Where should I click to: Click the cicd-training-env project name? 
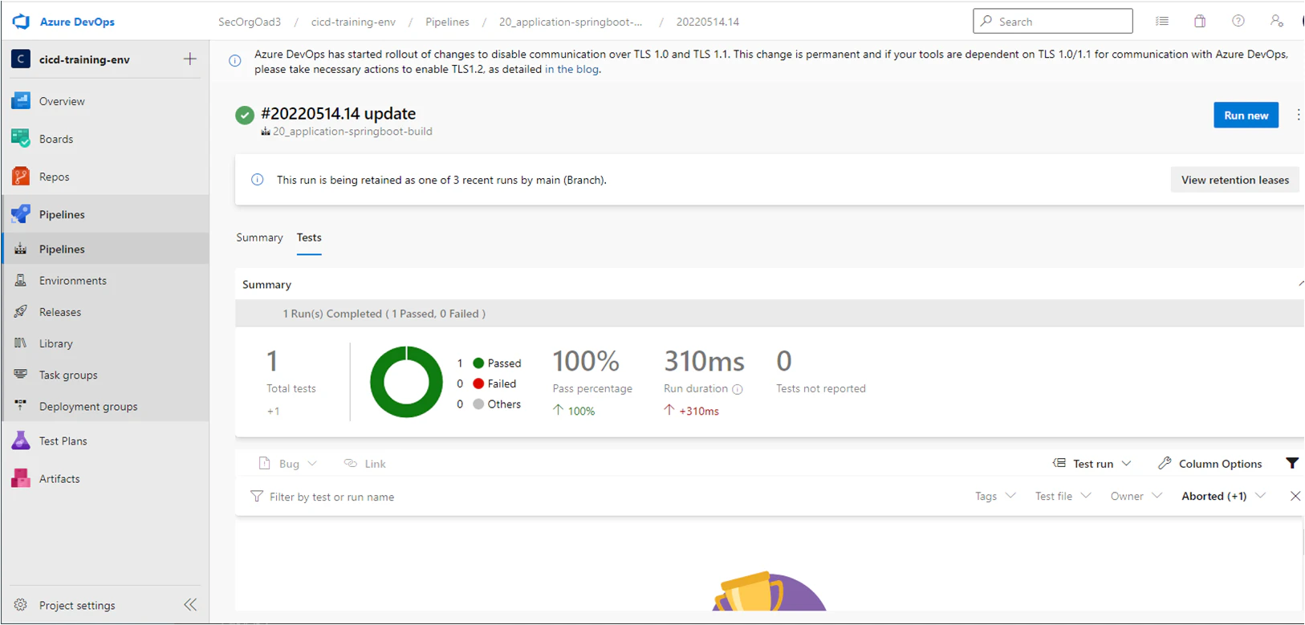click(84, 59)
